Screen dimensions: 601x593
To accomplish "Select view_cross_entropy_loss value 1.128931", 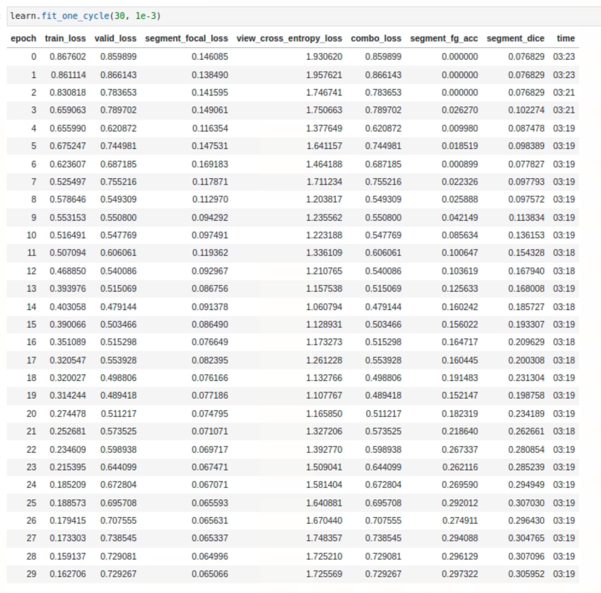I will coord(324,324).
